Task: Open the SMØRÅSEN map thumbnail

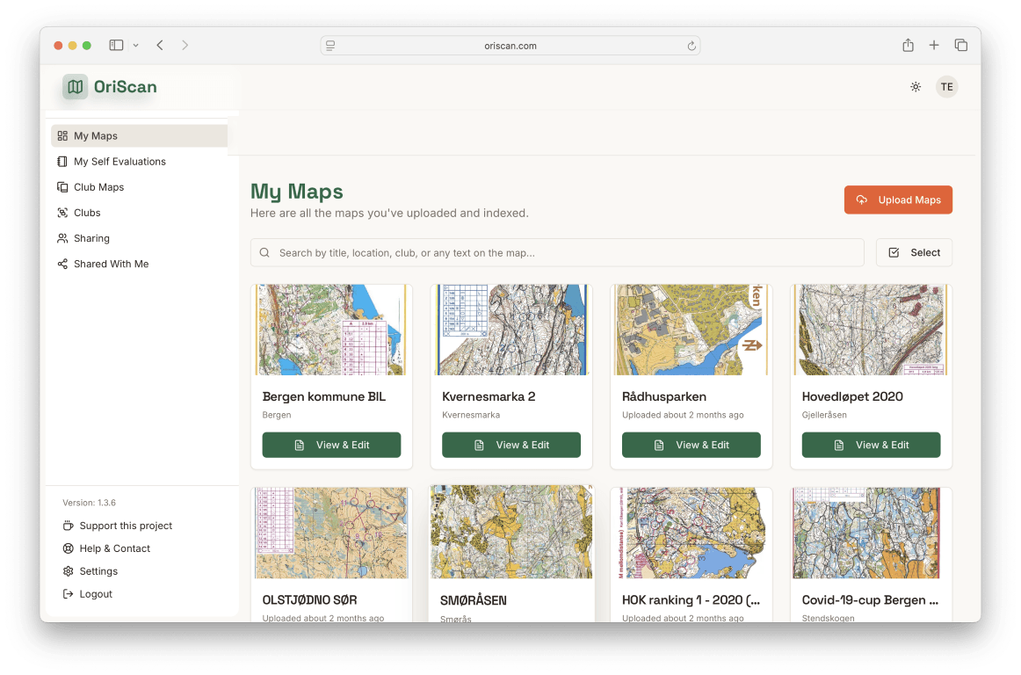Action: 511,532
